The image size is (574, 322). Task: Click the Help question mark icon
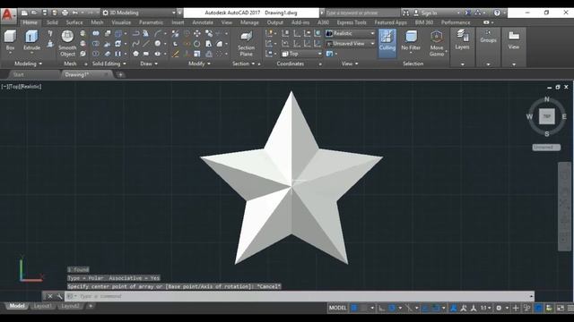pyautogui.click(x=497, y=13)
